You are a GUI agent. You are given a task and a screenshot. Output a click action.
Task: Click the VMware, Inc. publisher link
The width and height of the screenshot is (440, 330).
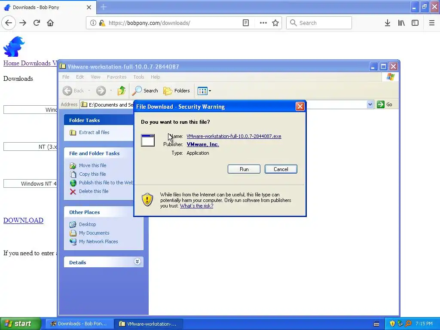pos(203,144)
